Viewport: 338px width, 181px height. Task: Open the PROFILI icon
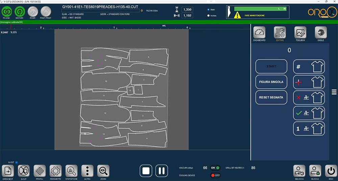tap(40, 171)
